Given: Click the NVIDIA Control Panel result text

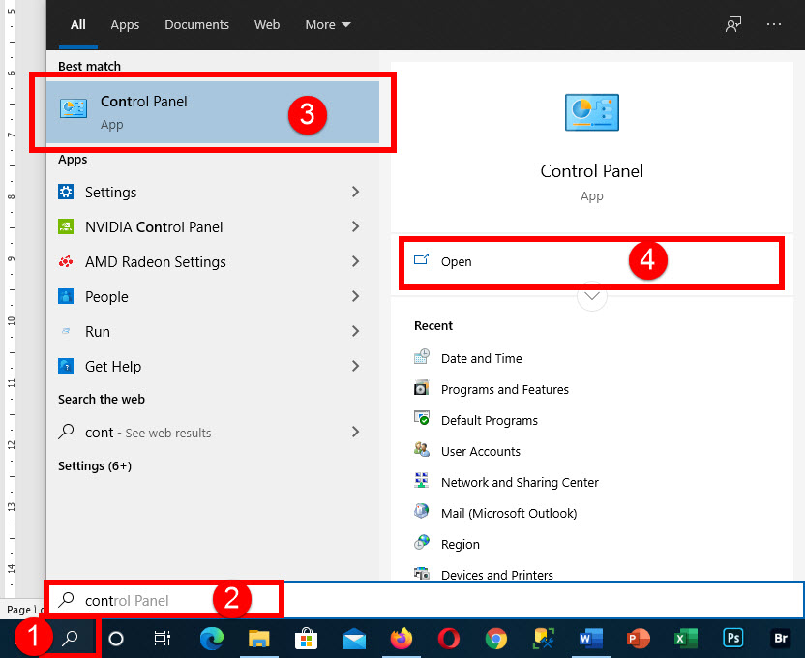Looking at the screenshot, I should [x=154, y=226].
